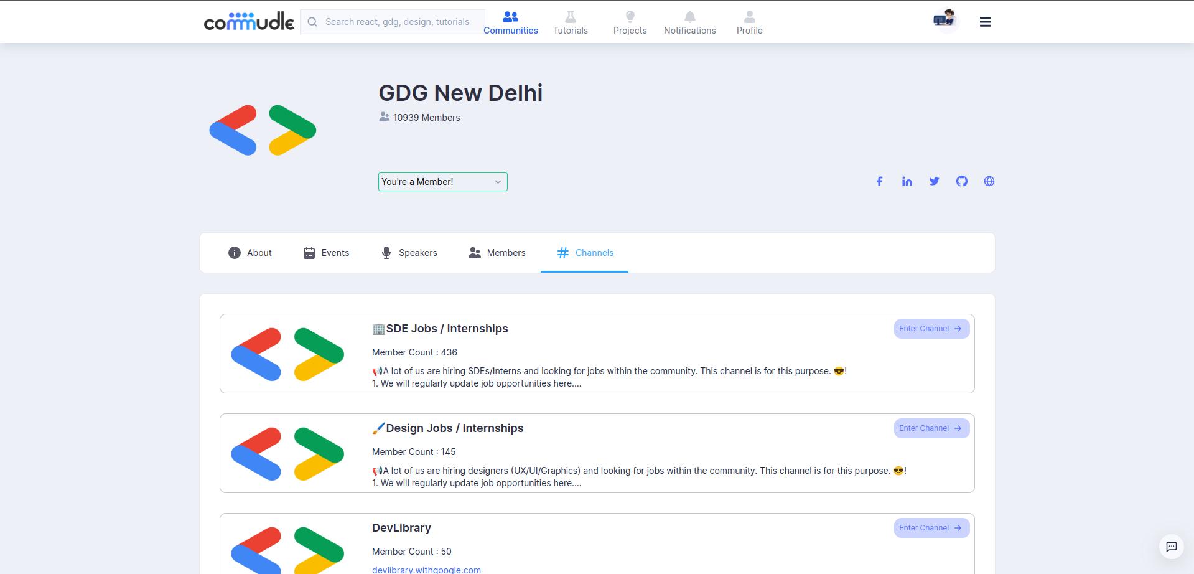
Task: Switch to the Members tab
Action: (x=497, y=253)
